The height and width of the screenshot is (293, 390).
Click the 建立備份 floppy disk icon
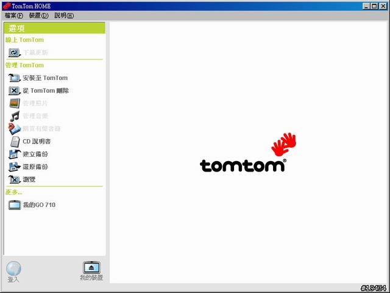pos(15,154)
